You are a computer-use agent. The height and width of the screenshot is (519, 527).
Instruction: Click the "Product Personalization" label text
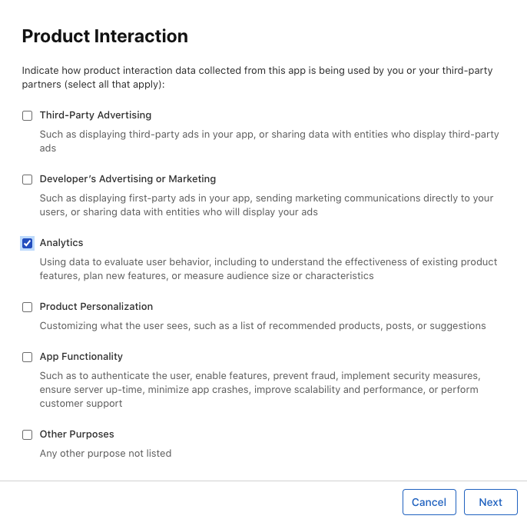pyautogui.click(x=96, y=307)
